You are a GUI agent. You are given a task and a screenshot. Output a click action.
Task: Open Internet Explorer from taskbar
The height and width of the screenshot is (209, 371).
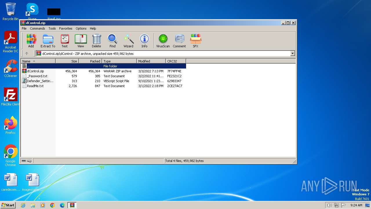(23, 205)
